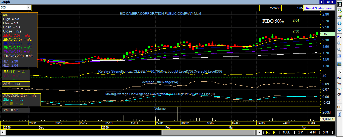Click the .EMAV(C,5) legend entry
Image resolution: width=343 pixels, height=137 pixels.
pos(17,35)
